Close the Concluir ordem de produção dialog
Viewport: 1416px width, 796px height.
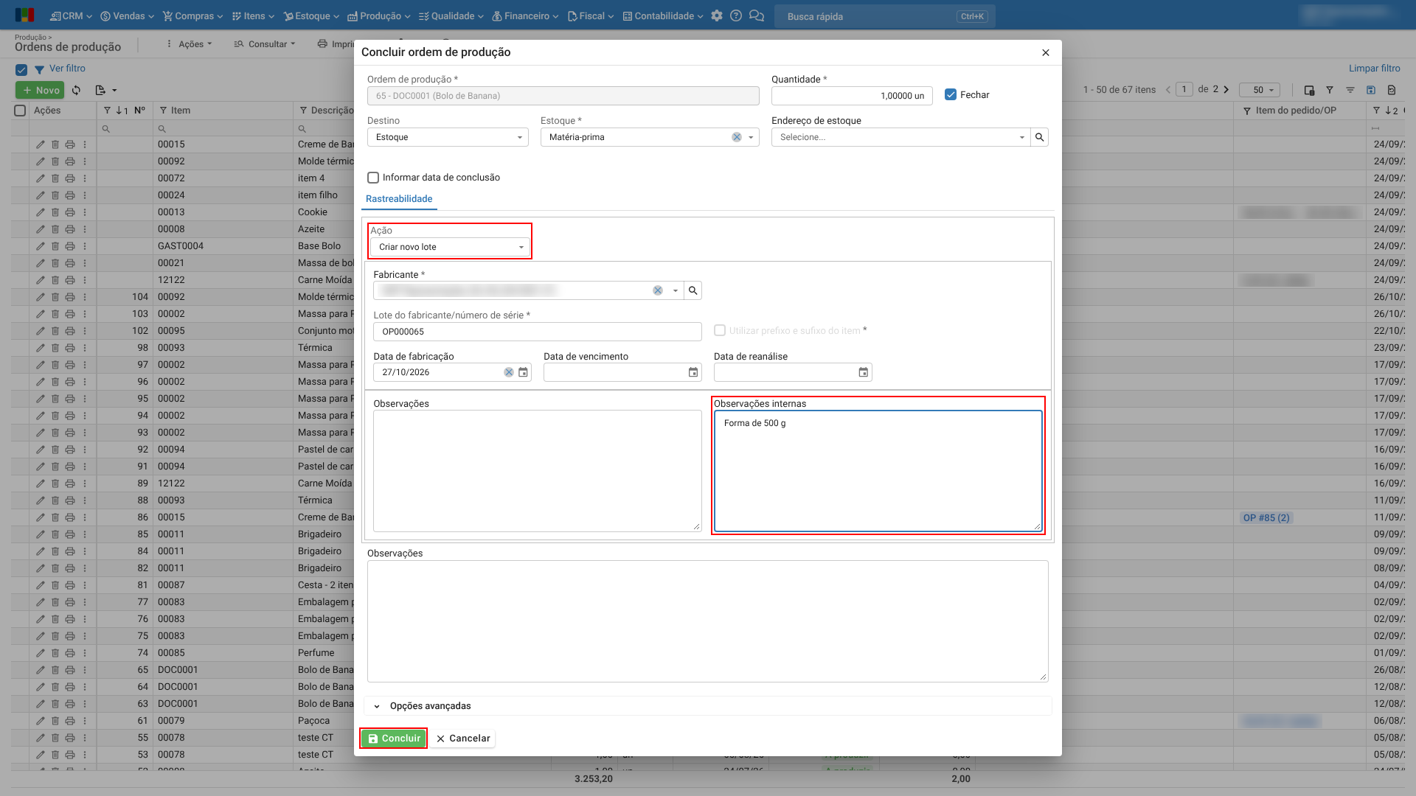pyautogui.click(x=1045, y=52)
